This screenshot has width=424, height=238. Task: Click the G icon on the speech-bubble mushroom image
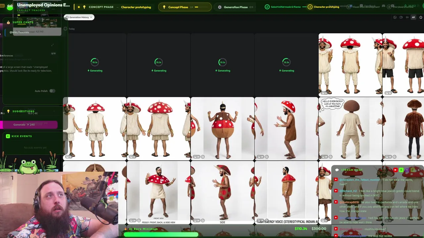click(x=331, y=157)
